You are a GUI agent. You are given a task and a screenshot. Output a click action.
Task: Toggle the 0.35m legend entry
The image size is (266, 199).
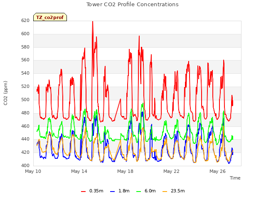click(x=92, y=191)
